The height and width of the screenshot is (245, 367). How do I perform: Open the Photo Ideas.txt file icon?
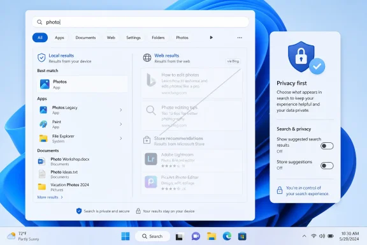(42, 174)
